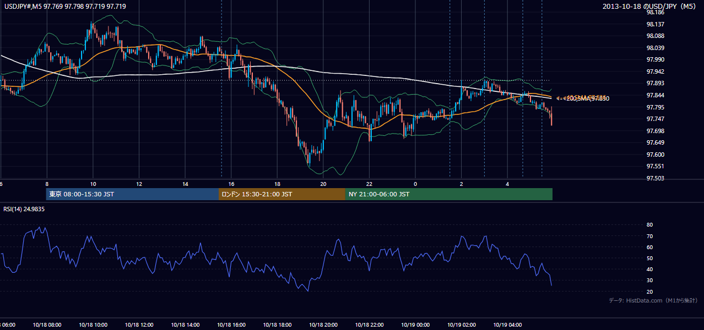Click RSI scale value 60
This screenshot has height=330, width=704.
[x=649, y=247]
